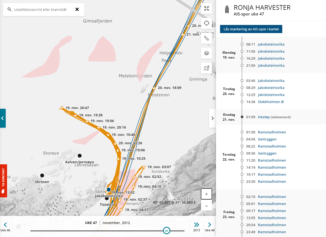Open 19:17 Ramstadholmen link
The height and width of the screenshot is (237, 326).
pos(272,174)
